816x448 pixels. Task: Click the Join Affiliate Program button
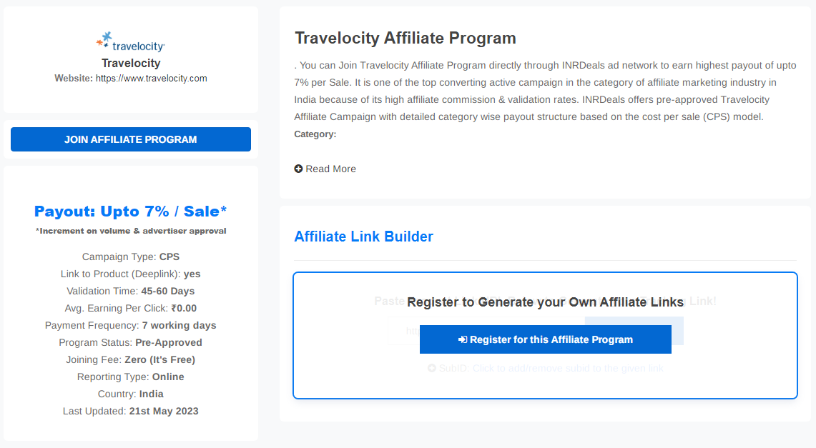[131, 139]
